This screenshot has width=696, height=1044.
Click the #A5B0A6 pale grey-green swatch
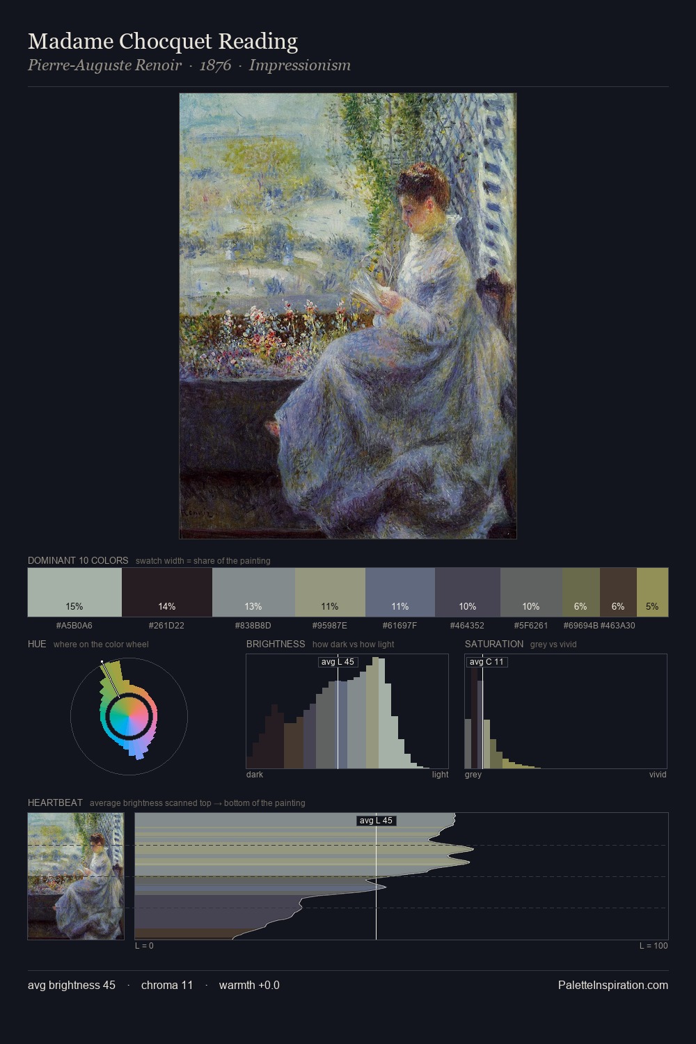[x=74, y=592]
